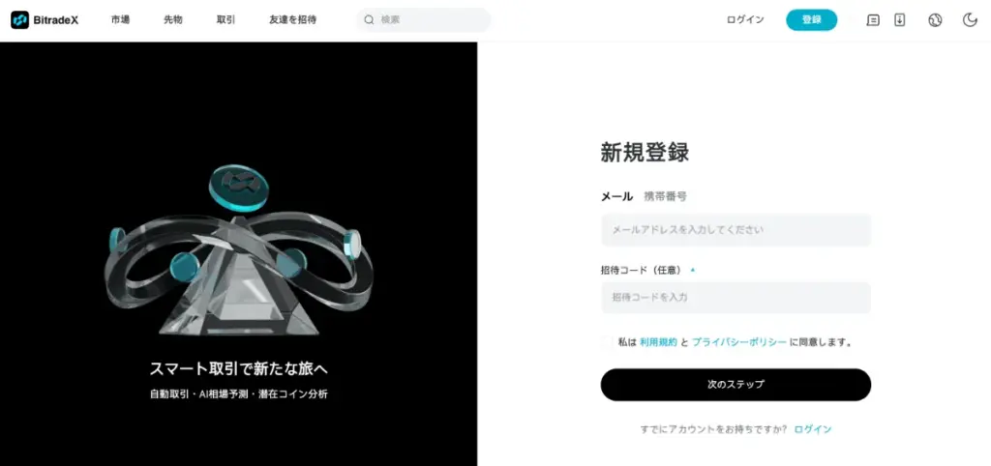Open the announcements icon in header
The height and width of the screenshot is (466, 991).
(x=873, y=20)
